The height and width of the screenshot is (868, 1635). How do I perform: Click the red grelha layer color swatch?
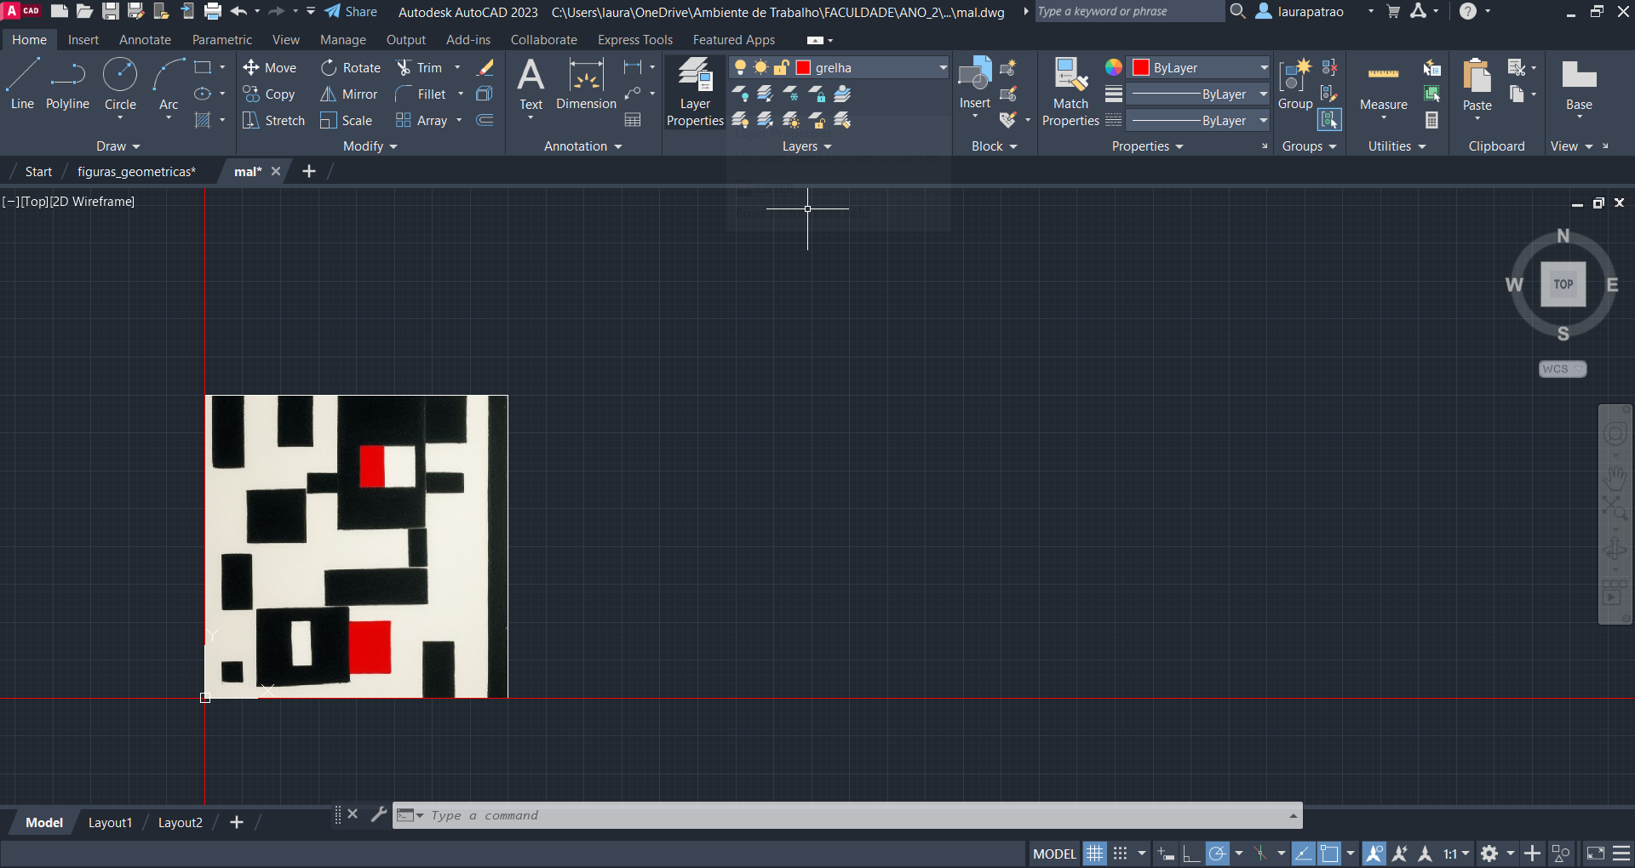803,68
